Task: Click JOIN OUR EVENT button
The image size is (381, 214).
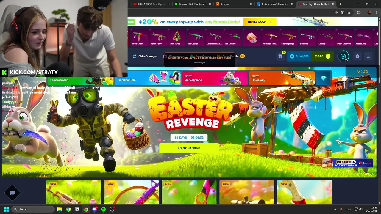Action: click(189, 148)
